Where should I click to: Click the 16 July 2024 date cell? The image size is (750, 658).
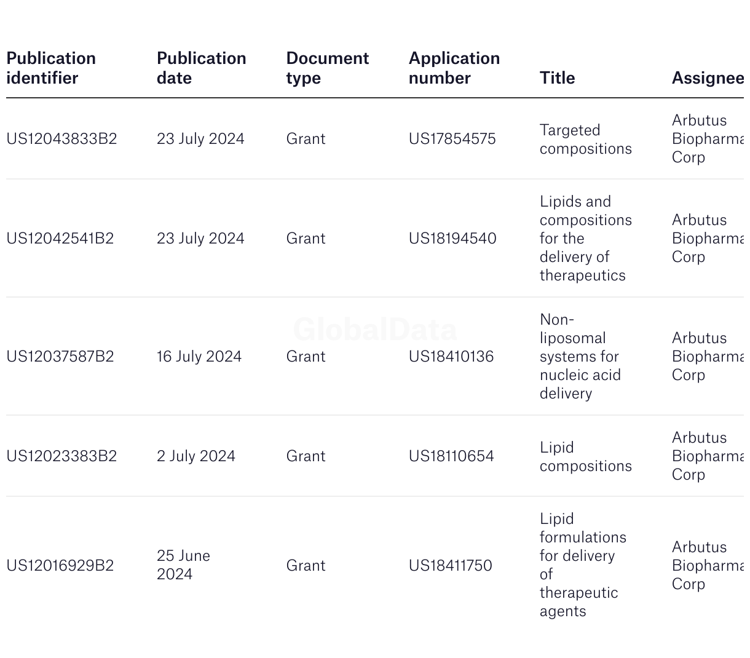coord(199,357)
